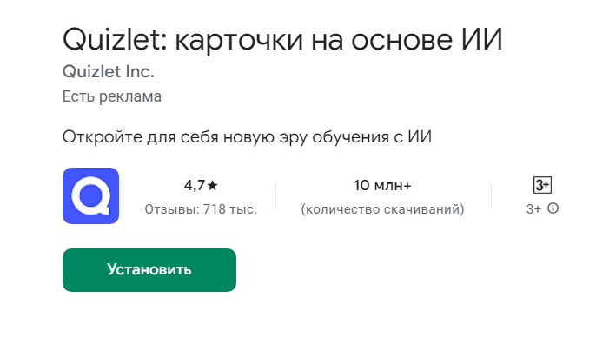Image resolution: width=596 pixels, height=357 pixels.
Task: Click the 3+ text left of info icon
Action: pos(533,209)
